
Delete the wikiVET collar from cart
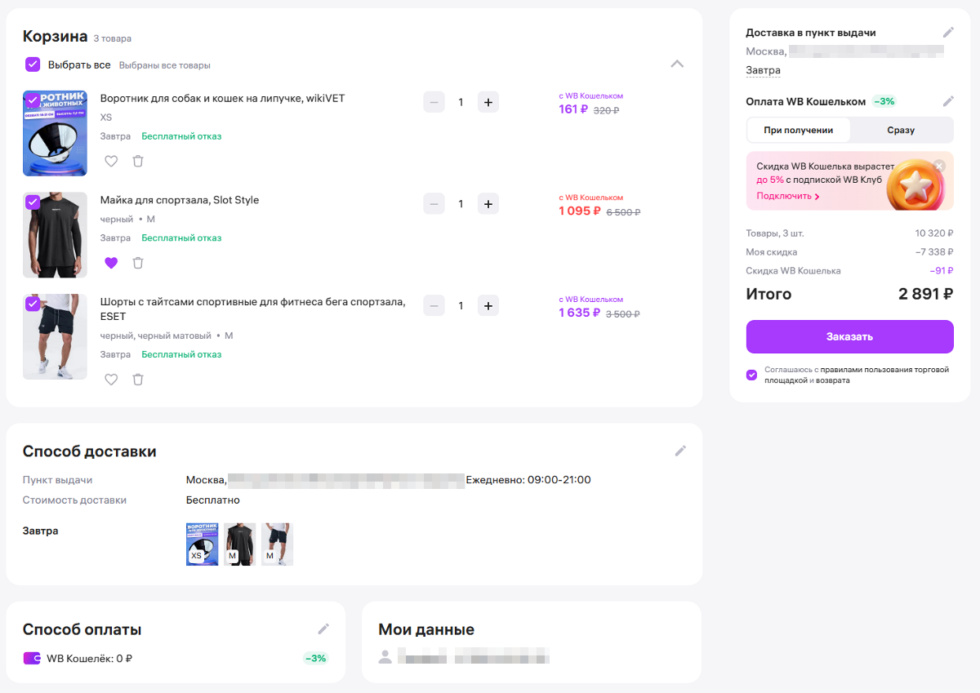[x=138, y=161]
